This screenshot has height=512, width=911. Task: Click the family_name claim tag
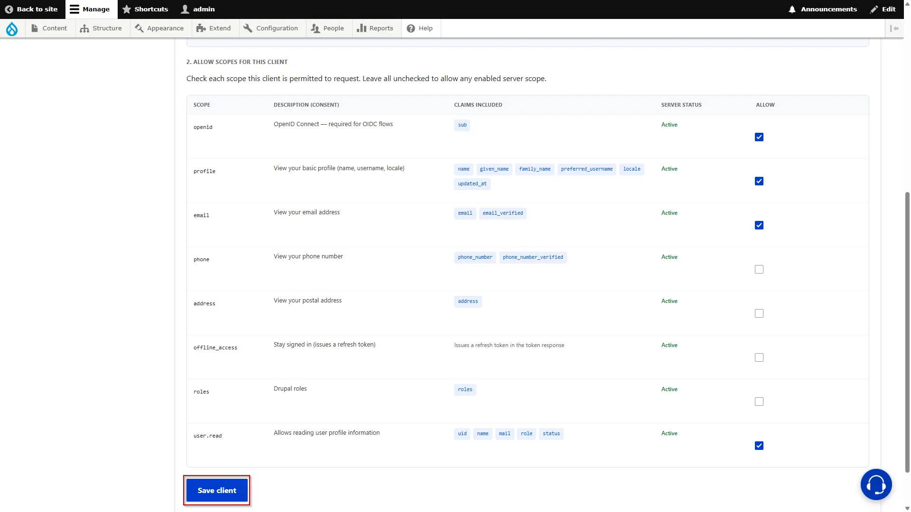coord(535,169)
